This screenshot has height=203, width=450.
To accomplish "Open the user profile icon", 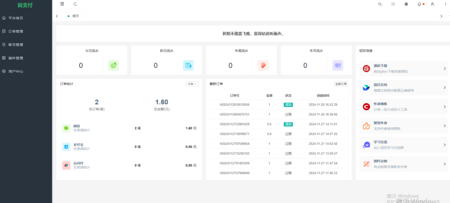I will tap(432, 4).
